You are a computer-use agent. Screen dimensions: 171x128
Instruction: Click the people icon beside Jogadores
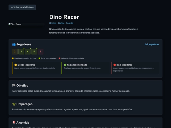coord(14,45)
